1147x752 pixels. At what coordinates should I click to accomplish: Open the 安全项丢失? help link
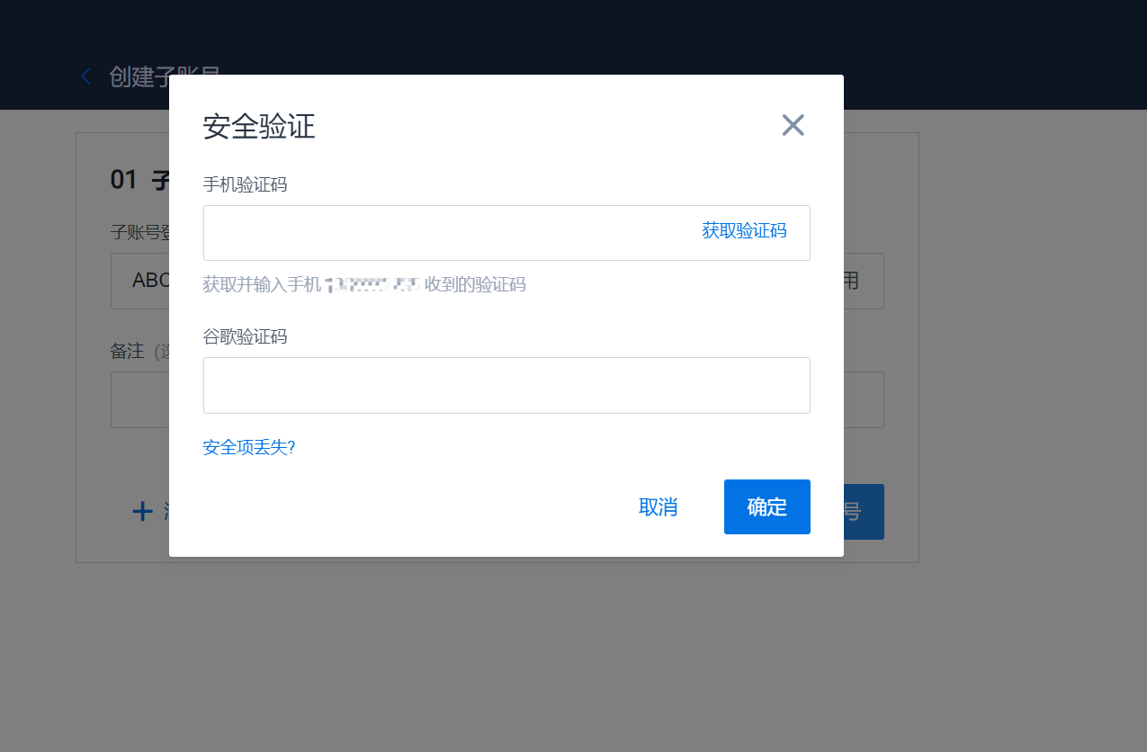point(249,446)
